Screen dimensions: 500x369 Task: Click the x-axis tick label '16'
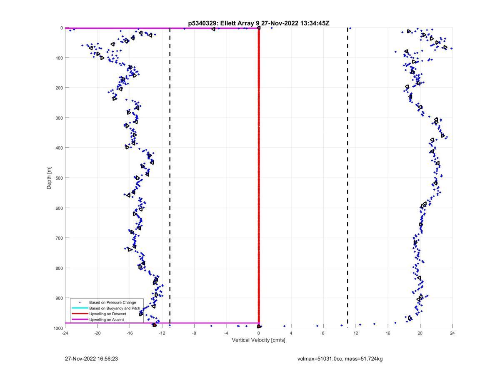click(x=388, y=333)
